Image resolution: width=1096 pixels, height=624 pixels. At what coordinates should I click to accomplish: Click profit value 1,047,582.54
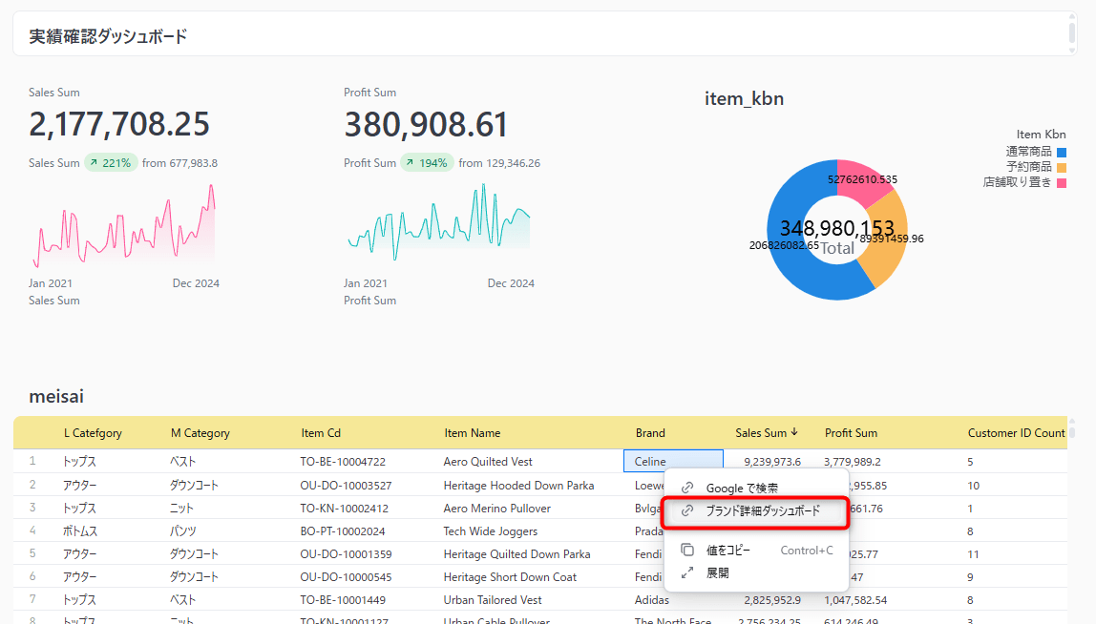tap(854, 600)
